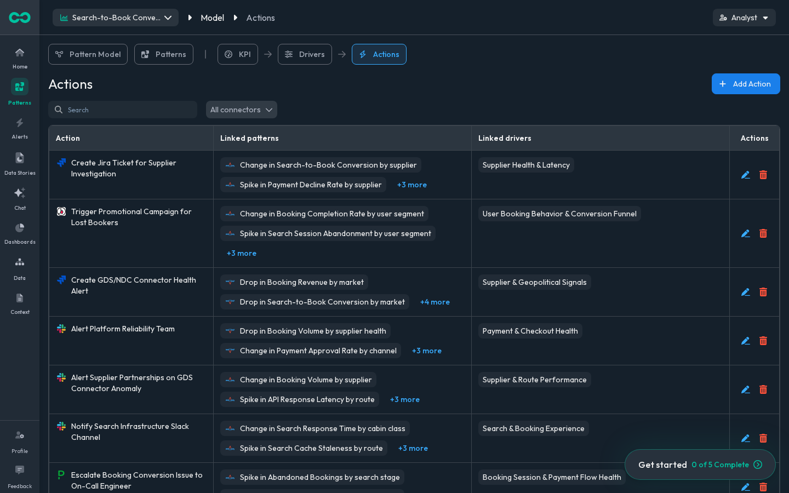Expand +4 more patterns for GDS/NDC alert
This screenshot has width=789, height=493.
coord(435,302)
